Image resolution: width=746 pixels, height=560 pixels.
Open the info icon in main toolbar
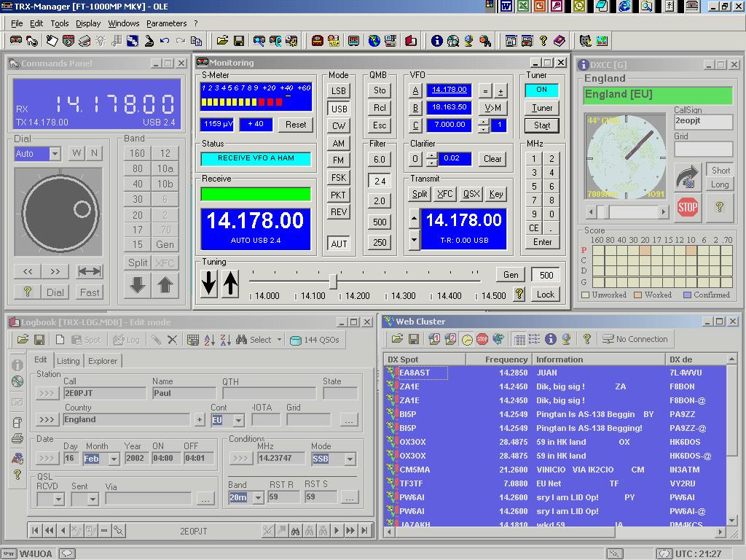point(436,41)
